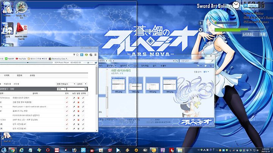273x153 pixels.
Task: Toggle the Explorer preview pane icon
Action: (206, 66)
